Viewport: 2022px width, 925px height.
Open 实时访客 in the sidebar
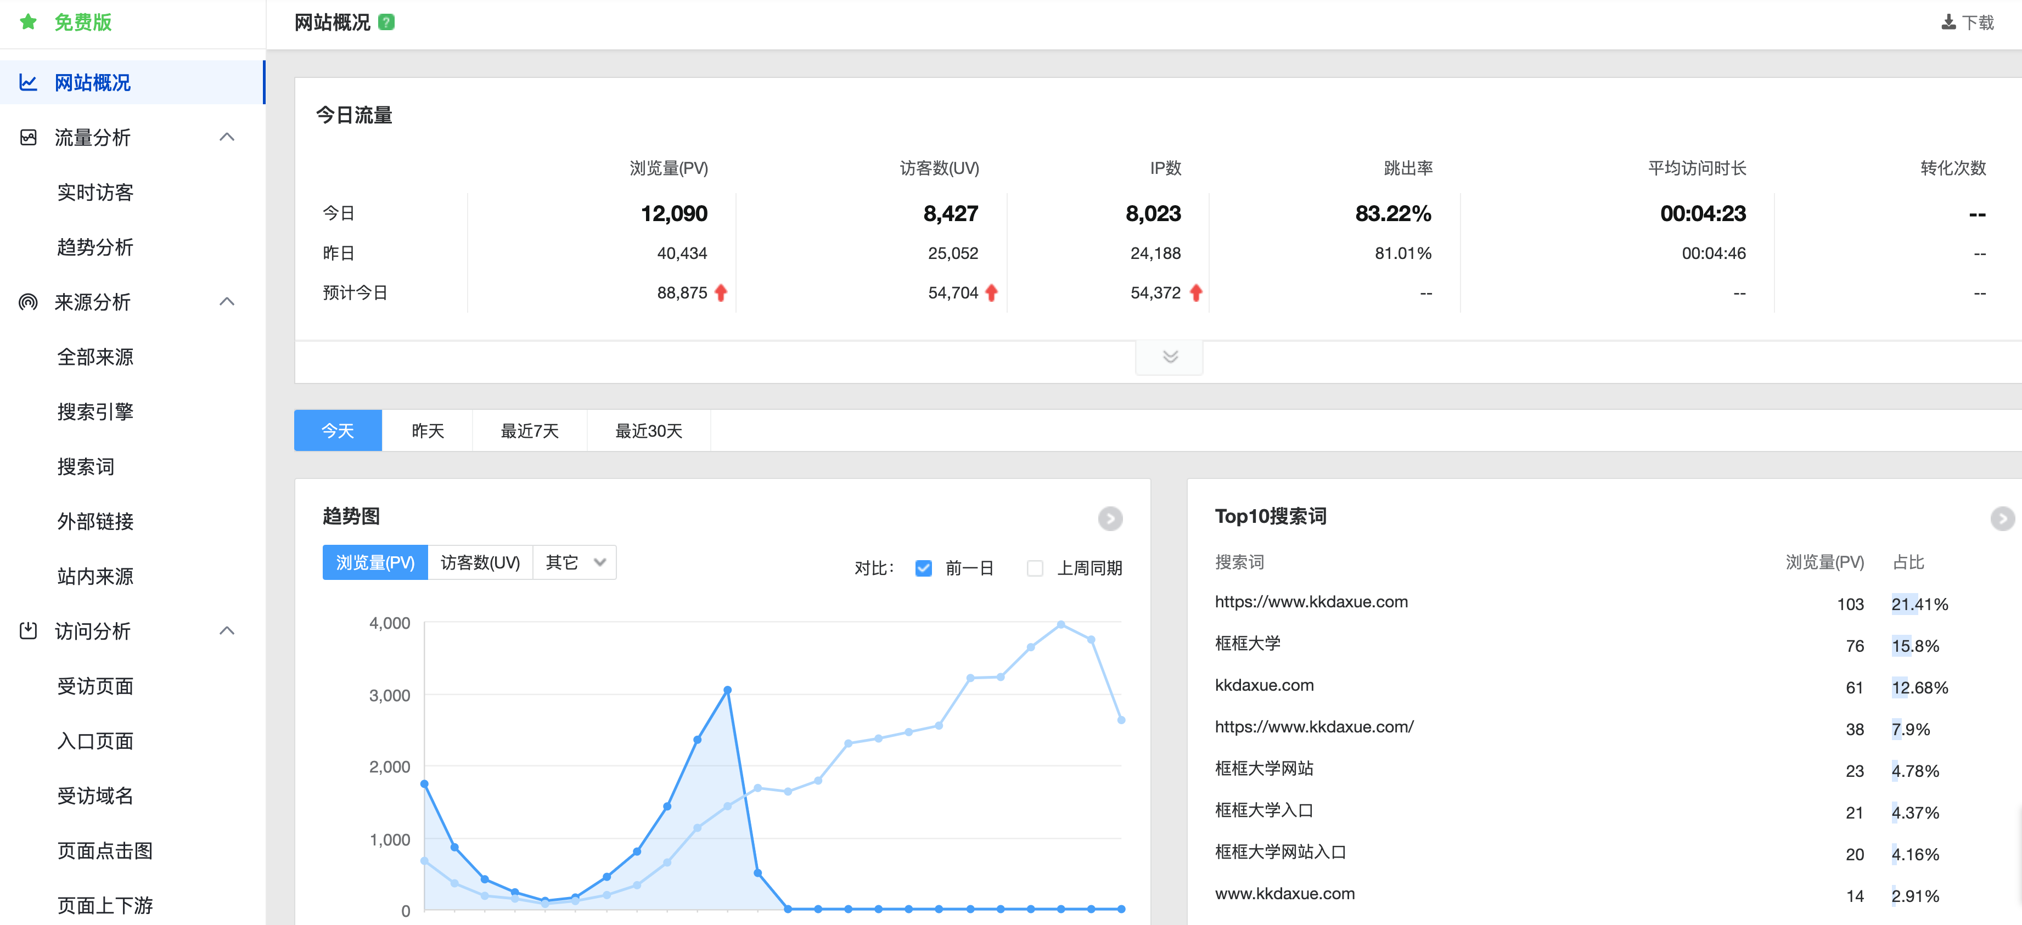point(95,192)
